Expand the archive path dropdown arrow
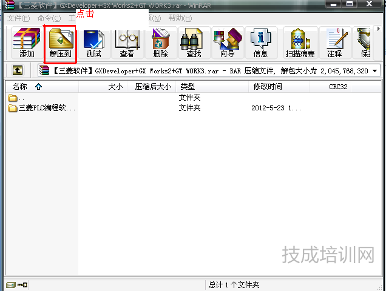The width and height of the screenshot is (386, 291). pos(376,70)
